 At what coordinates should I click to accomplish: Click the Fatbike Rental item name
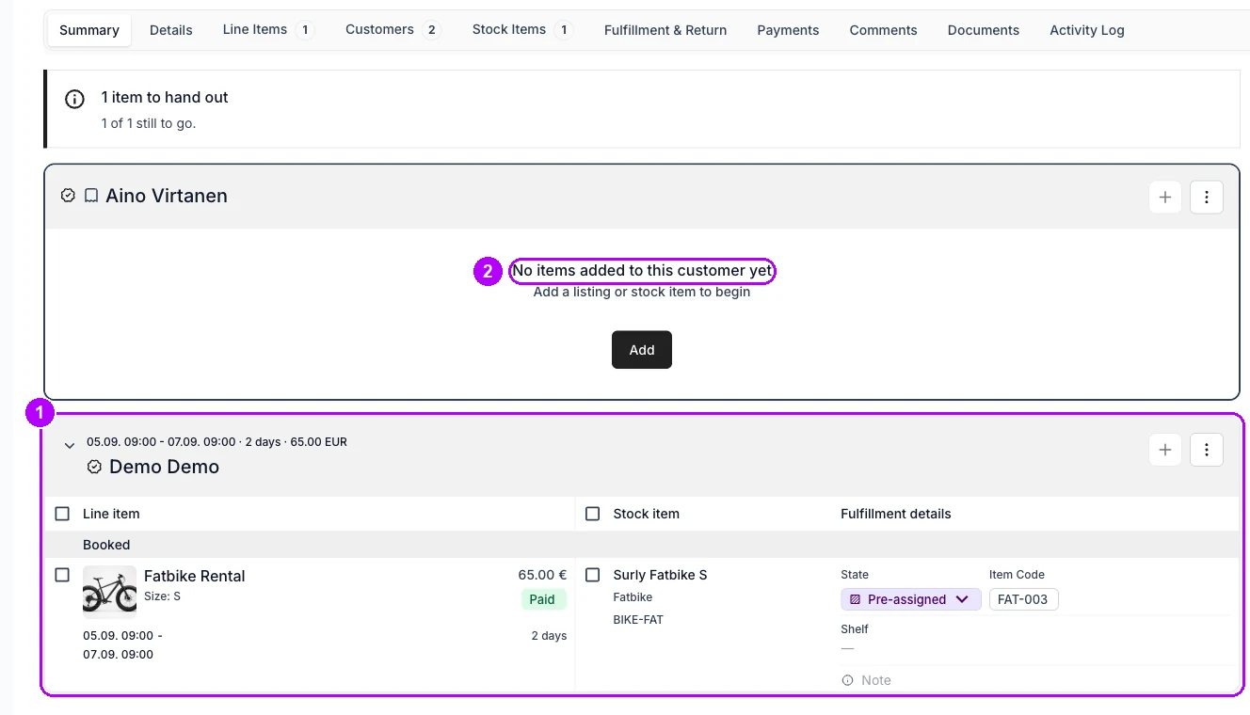(195, 576)
